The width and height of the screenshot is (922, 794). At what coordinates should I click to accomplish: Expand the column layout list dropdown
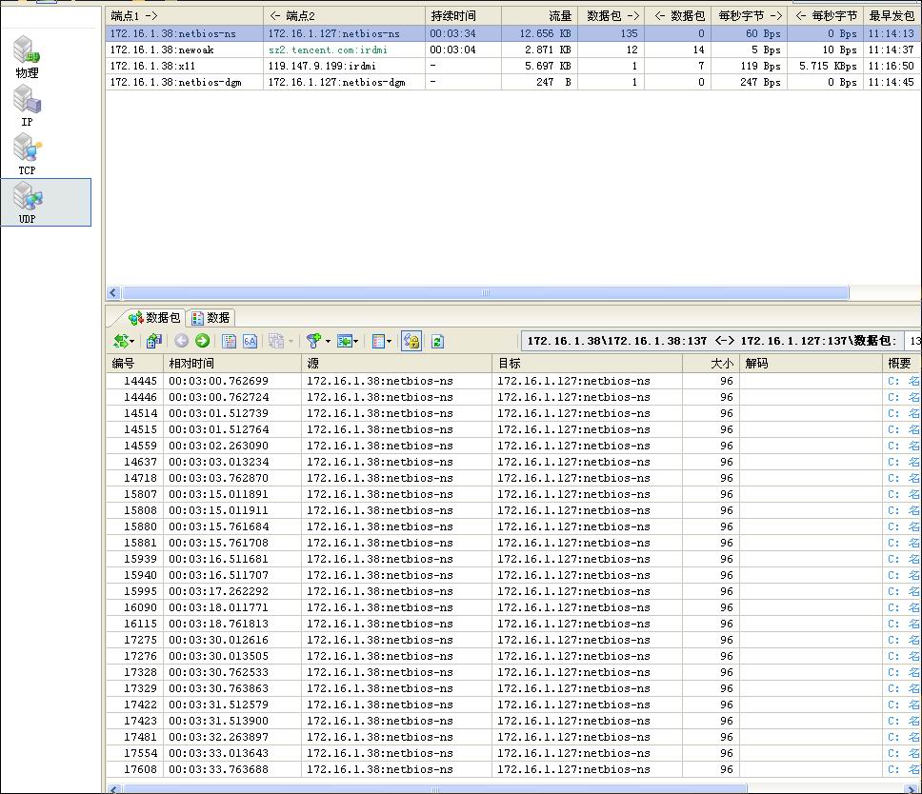(389, 341)
